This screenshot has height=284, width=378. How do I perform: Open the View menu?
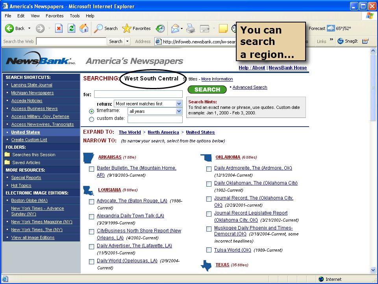[35, 16]
